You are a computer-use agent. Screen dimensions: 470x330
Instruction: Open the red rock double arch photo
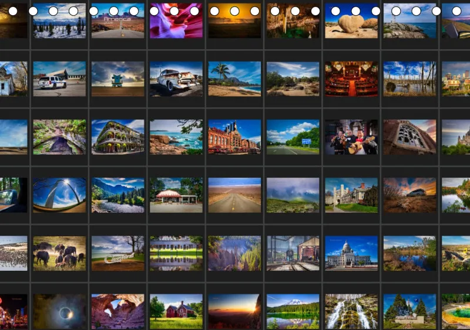(118, 311)
